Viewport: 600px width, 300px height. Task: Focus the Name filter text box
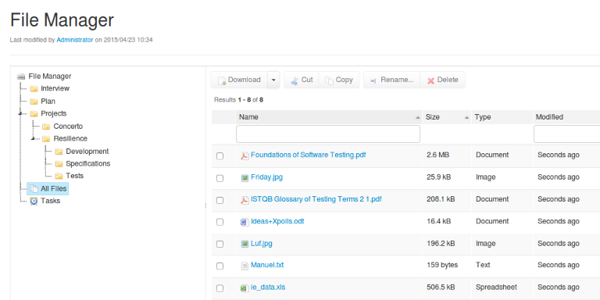click(328, 134)
